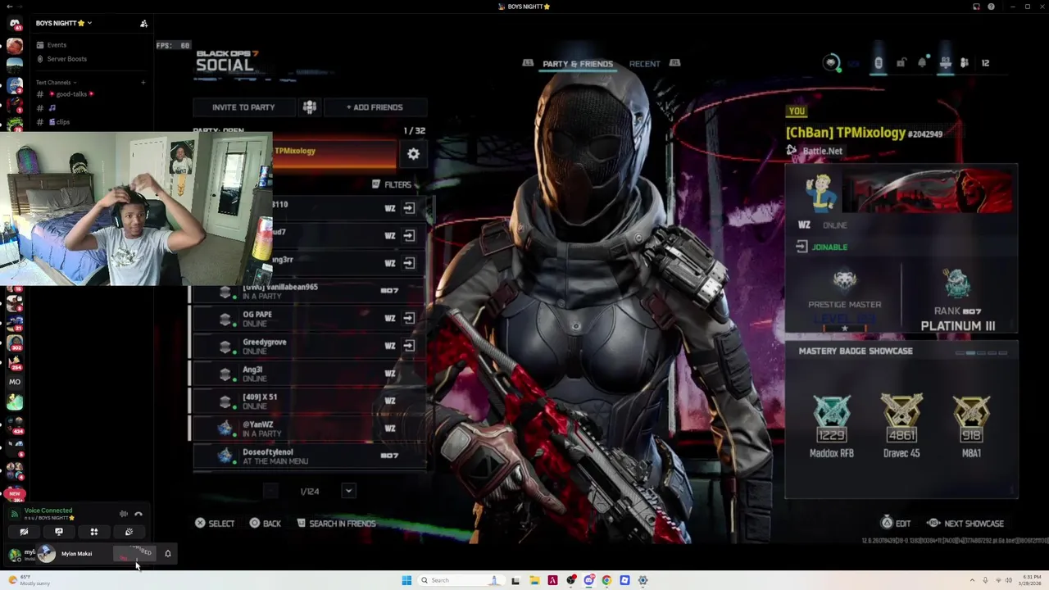Select the Ang3l friend row

tap(309, 374)
